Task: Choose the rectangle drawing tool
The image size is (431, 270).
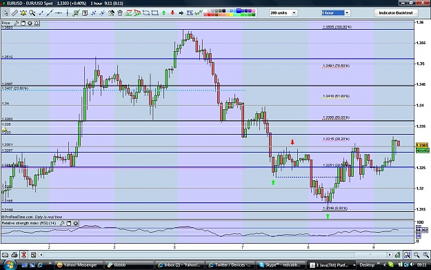Action: pyautogui.click(x=154, y=13)
